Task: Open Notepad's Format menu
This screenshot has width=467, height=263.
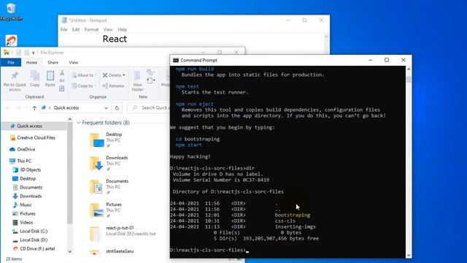Action: click(91, 29)
